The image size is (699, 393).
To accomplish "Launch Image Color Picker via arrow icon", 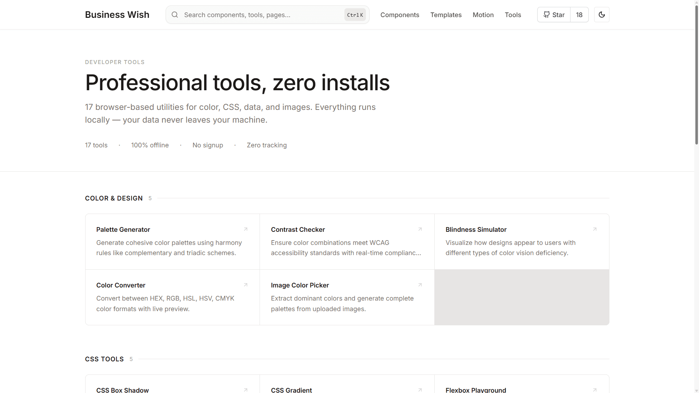I will [x=420, y=285].
